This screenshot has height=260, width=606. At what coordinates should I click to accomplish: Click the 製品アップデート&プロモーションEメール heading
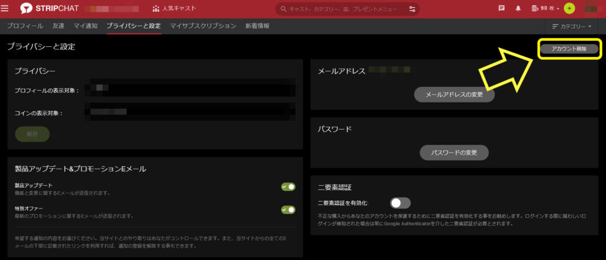coord(80,169)
